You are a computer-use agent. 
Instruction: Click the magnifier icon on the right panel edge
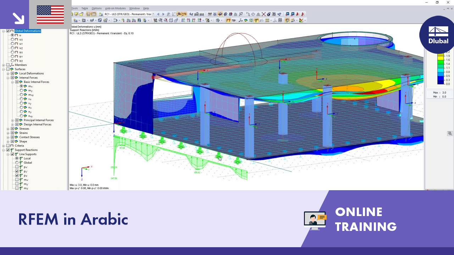click(450, 134)
